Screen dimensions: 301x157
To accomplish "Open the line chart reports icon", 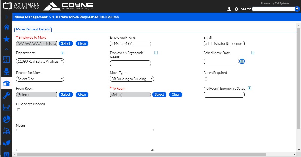I will coord(6,107).
